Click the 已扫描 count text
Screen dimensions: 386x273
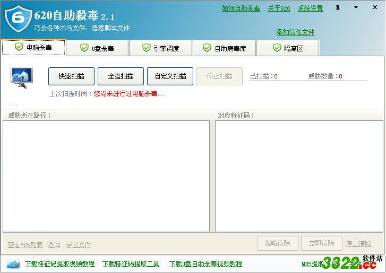tap(264, 76)
